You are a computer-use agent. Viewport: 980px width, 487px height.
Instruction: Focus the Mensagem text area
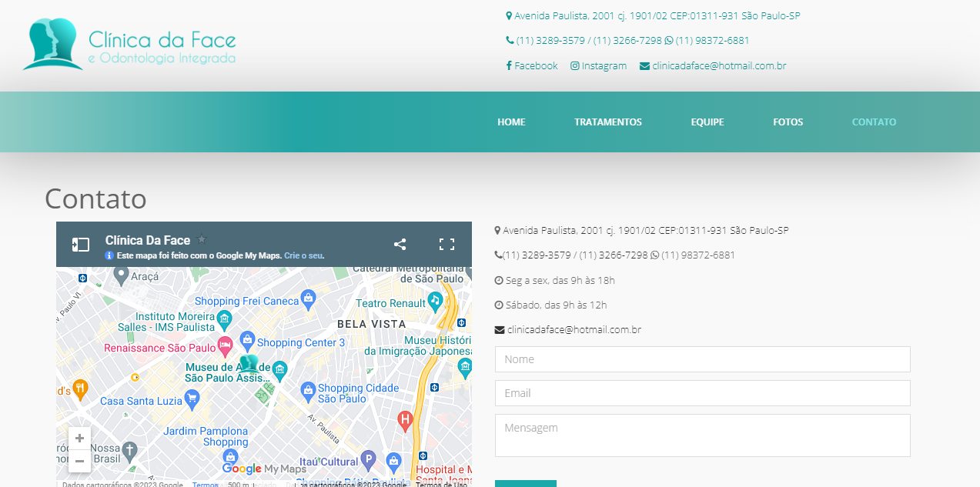point(702,435)
